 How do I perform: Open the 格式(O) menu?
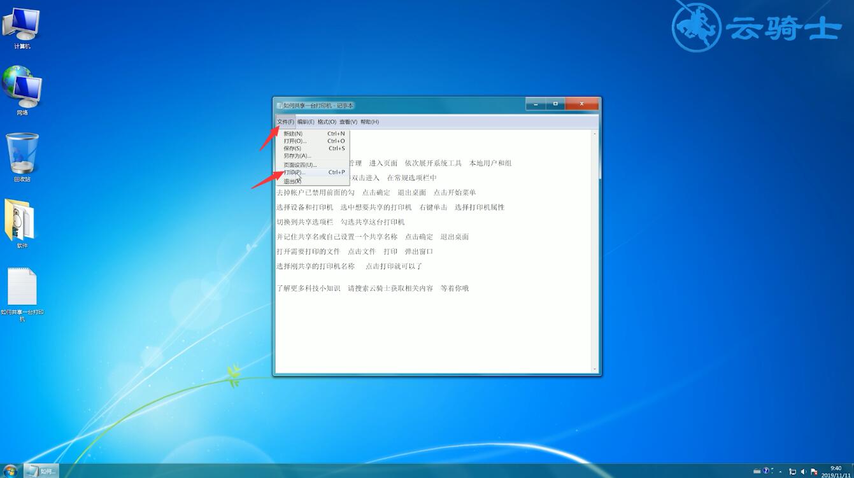tap(327, 122)
